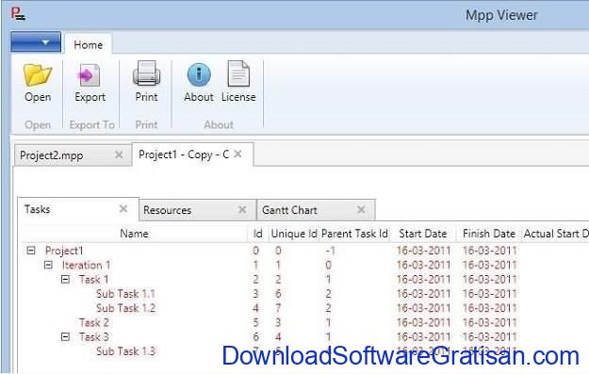Image resolution: width=589 pixels, height=374 pixels.
Task: Click Start Date cell of Task 3
Action: 423,337
